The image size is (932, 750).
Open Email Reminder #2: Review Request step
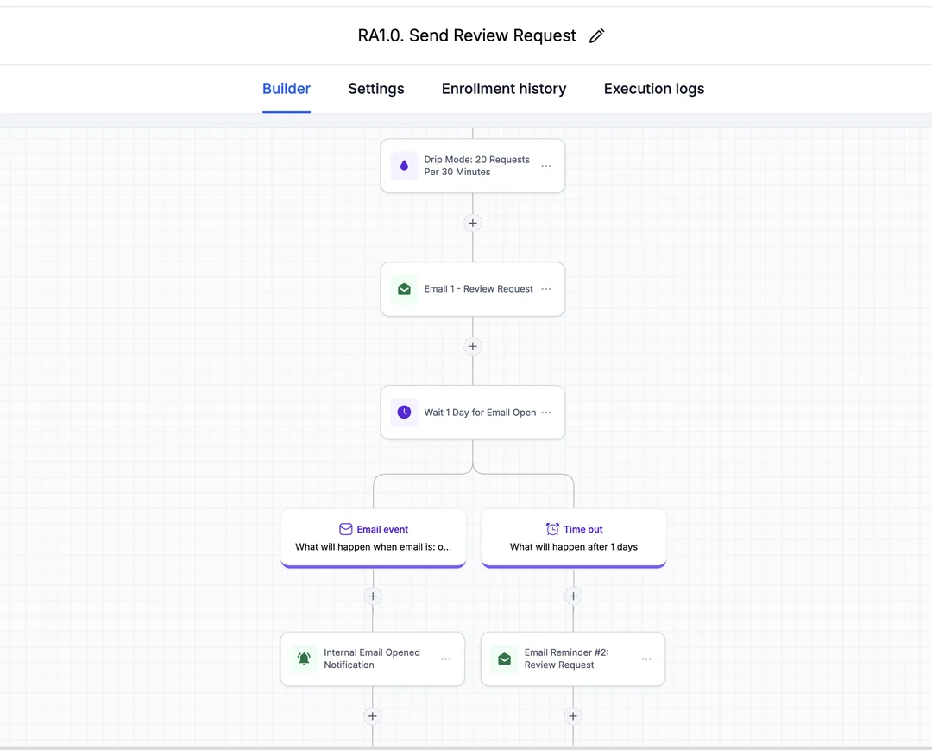(573, 659)
